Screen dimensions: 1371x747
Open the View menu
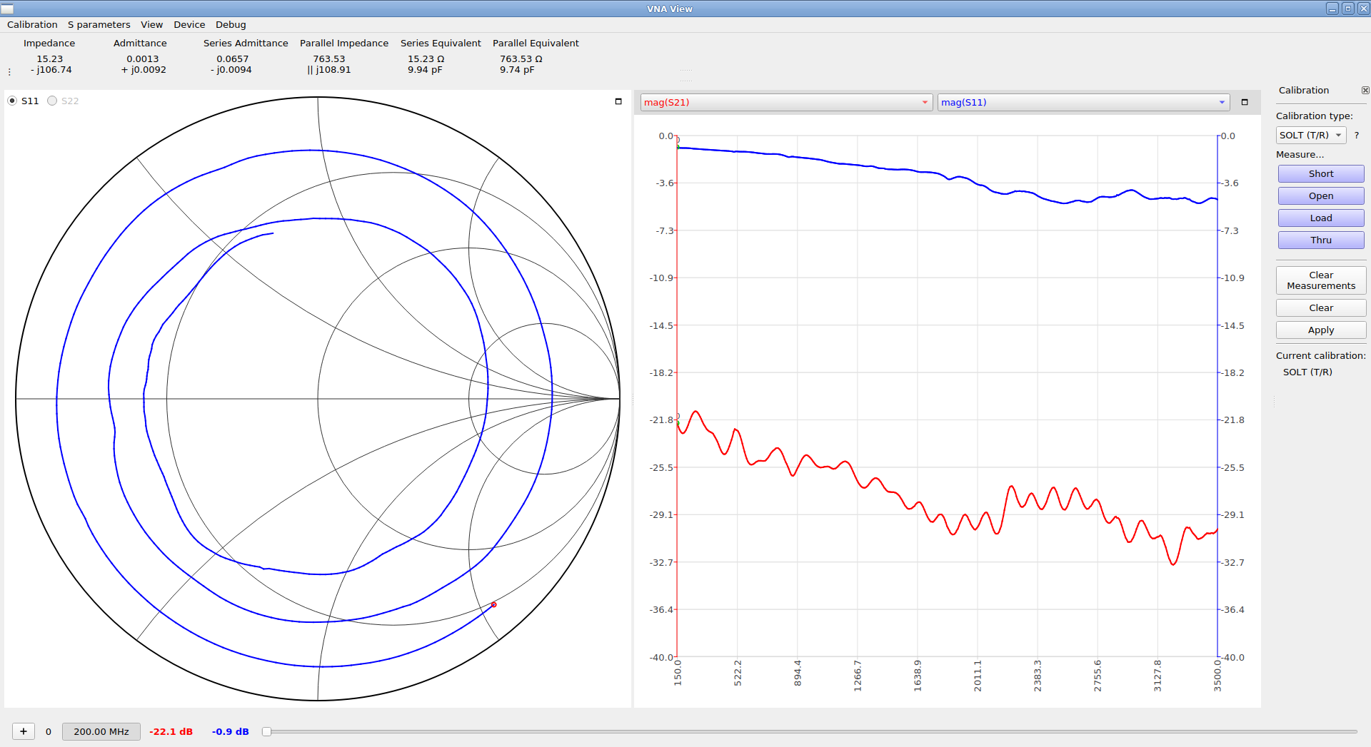151,24
